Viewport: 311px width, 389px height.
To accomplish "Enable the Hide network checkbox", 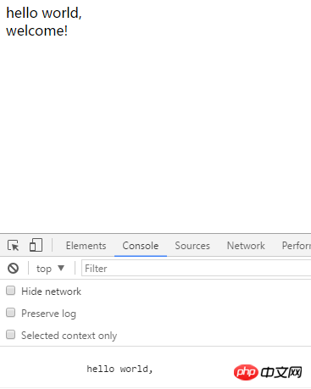I will pos(11,291).
